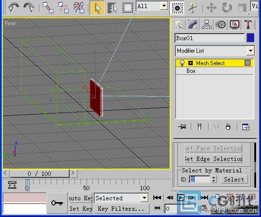Click the Set Keys key icon button

click(x=57, y=203)
